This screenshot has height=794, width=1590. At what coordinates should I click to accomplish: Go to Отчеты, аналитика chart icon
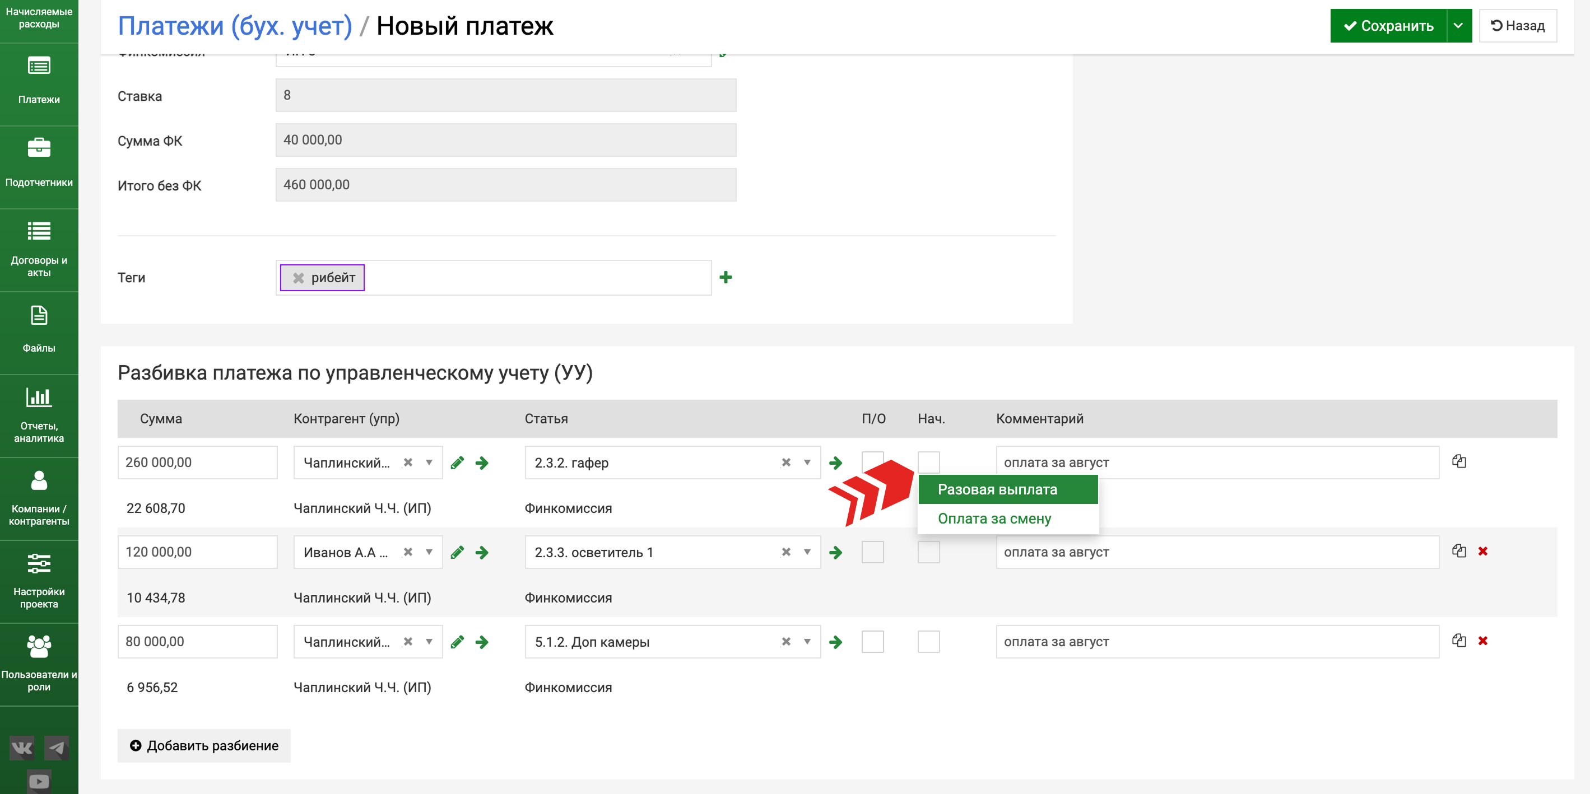coord(39,396)
